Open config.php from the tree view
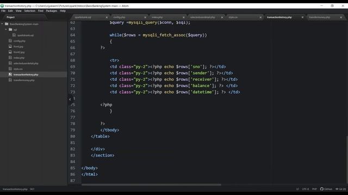The width and height of the screenshot is (348, 195). [20, 41]
